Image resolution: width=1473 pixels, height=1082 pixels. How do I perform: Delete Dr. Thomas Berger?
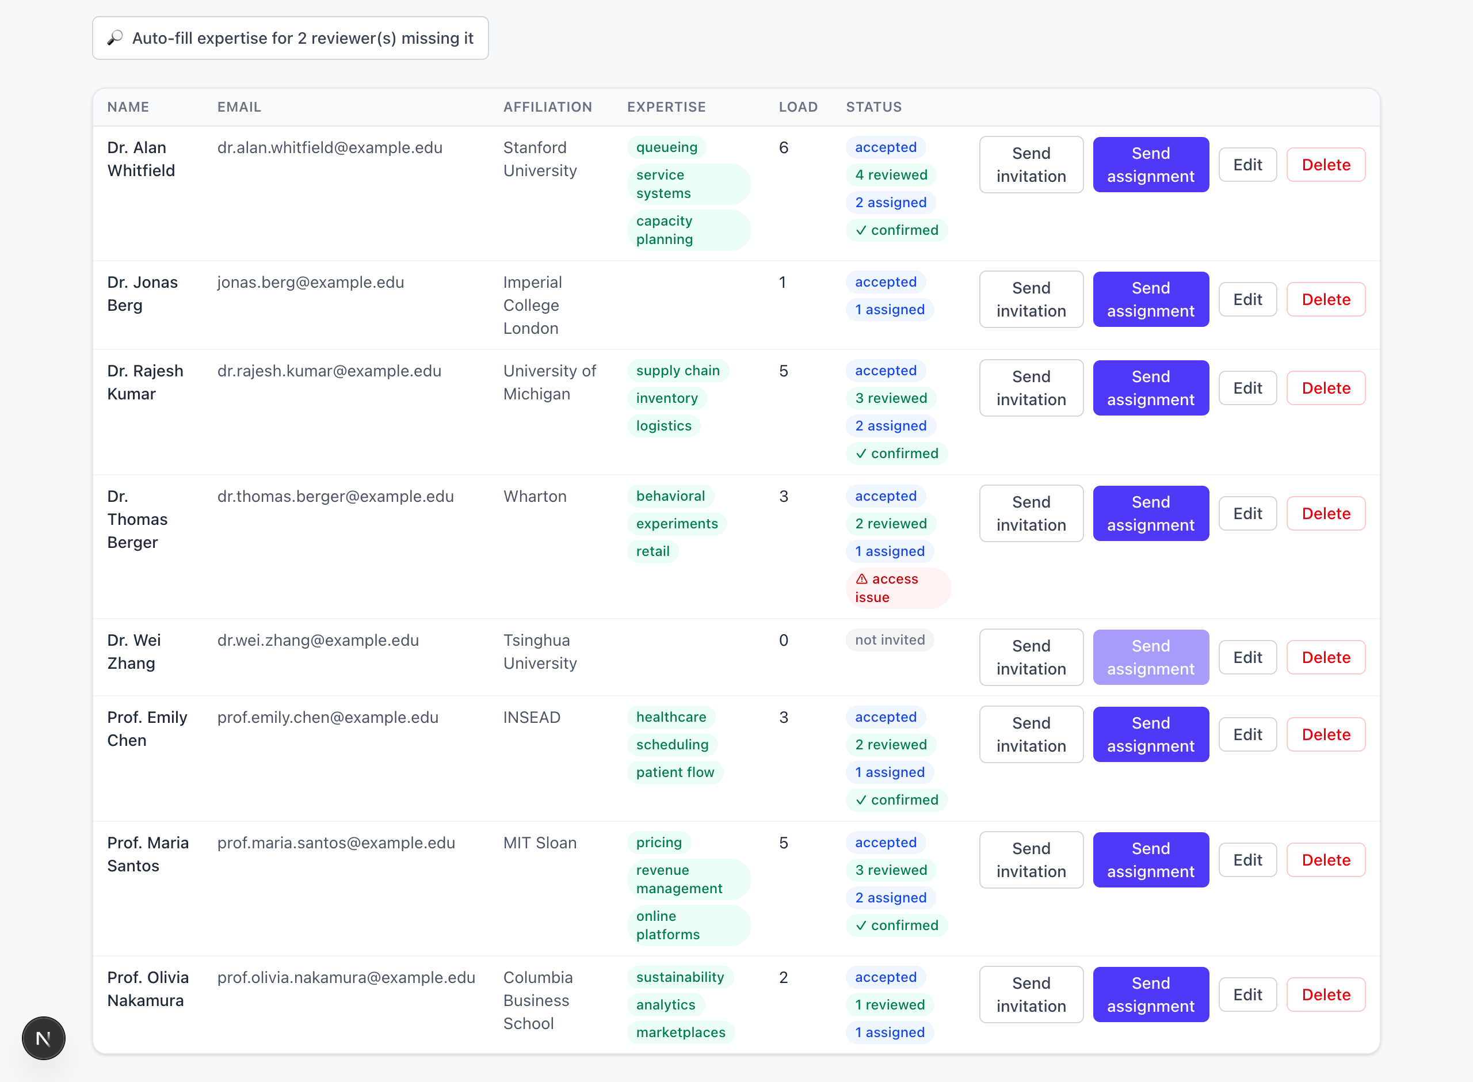coord(1325,513)
